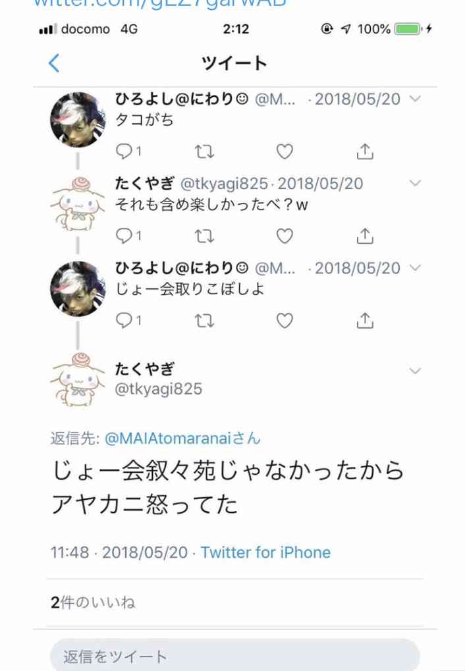This screenshot has height=671, width=465.
Task: Share the タコがち tweet
Action: click(365, 151)
